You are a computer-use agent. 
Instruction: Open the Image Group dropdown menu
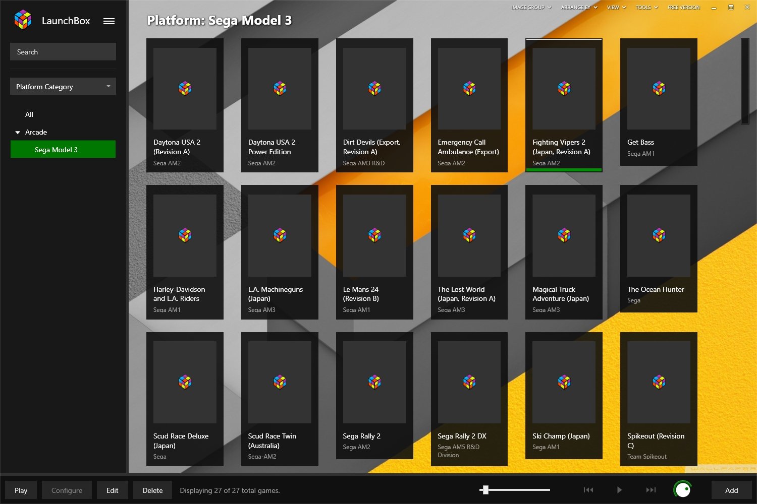531,8
